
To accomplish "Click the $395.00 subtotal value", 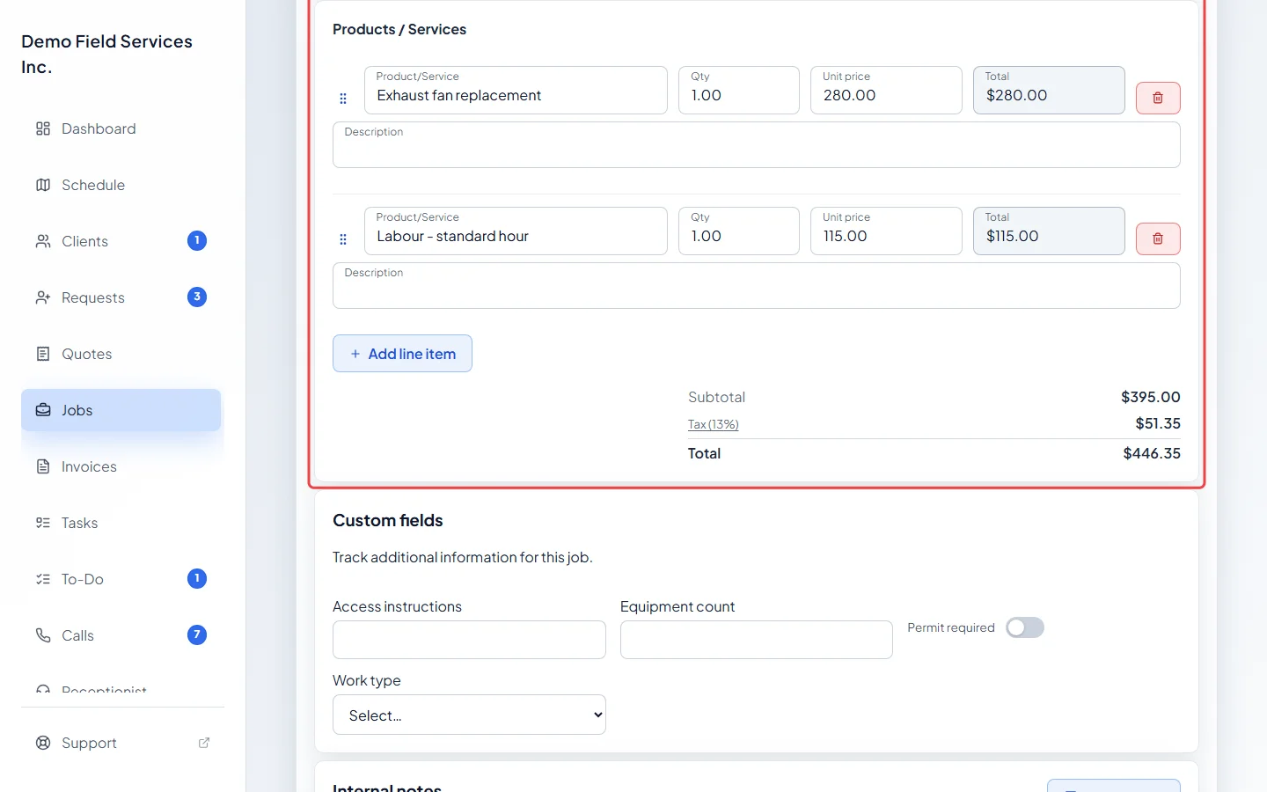I will pos(1151,397).
